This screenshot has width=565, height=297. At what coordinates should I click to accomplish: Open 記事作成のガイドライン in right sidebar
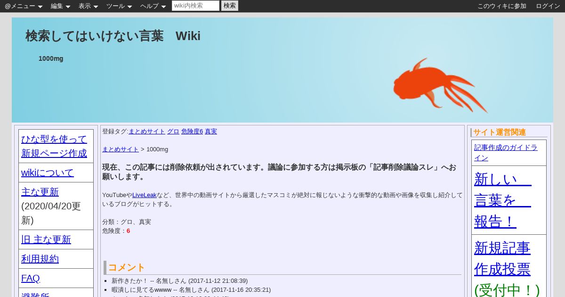pyautogui.click(x=506, y=152)
